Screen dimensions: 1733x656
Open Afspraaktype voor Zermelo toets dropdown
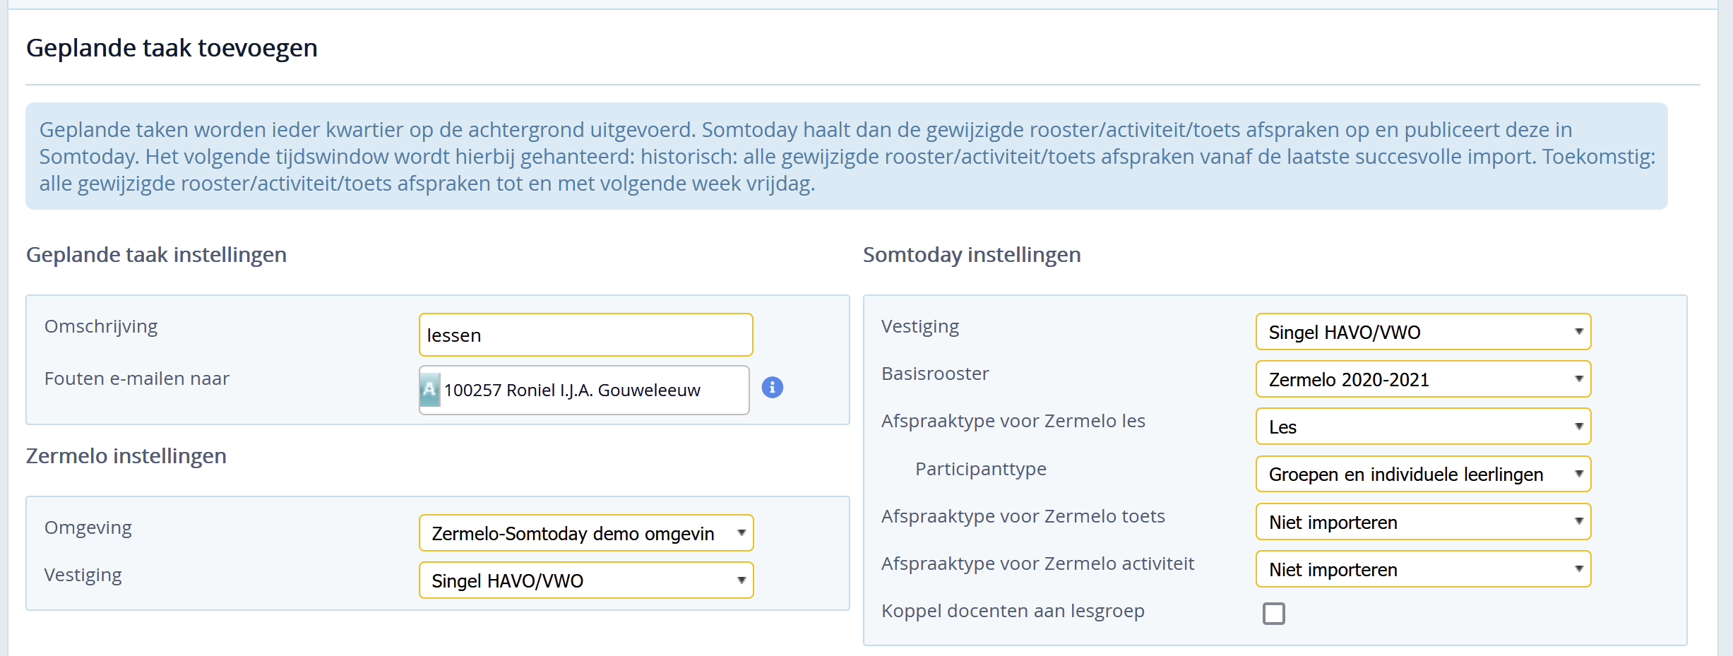(1423, 522)
